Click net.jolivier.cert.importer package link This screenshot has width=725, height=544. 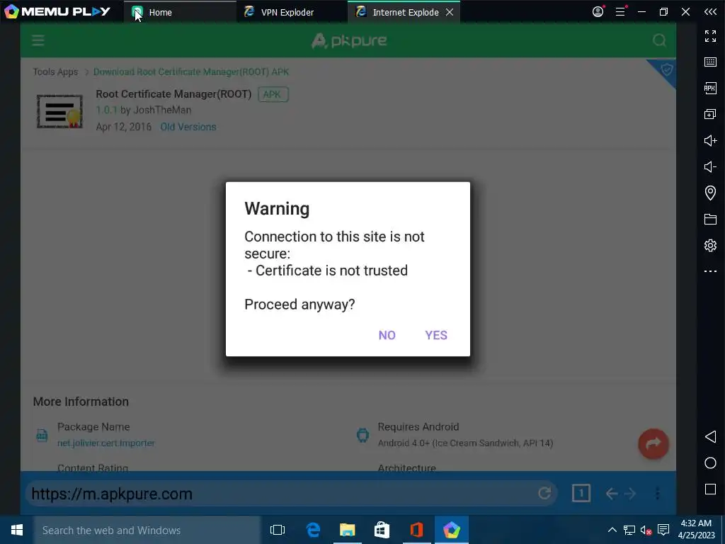(106, 443)
